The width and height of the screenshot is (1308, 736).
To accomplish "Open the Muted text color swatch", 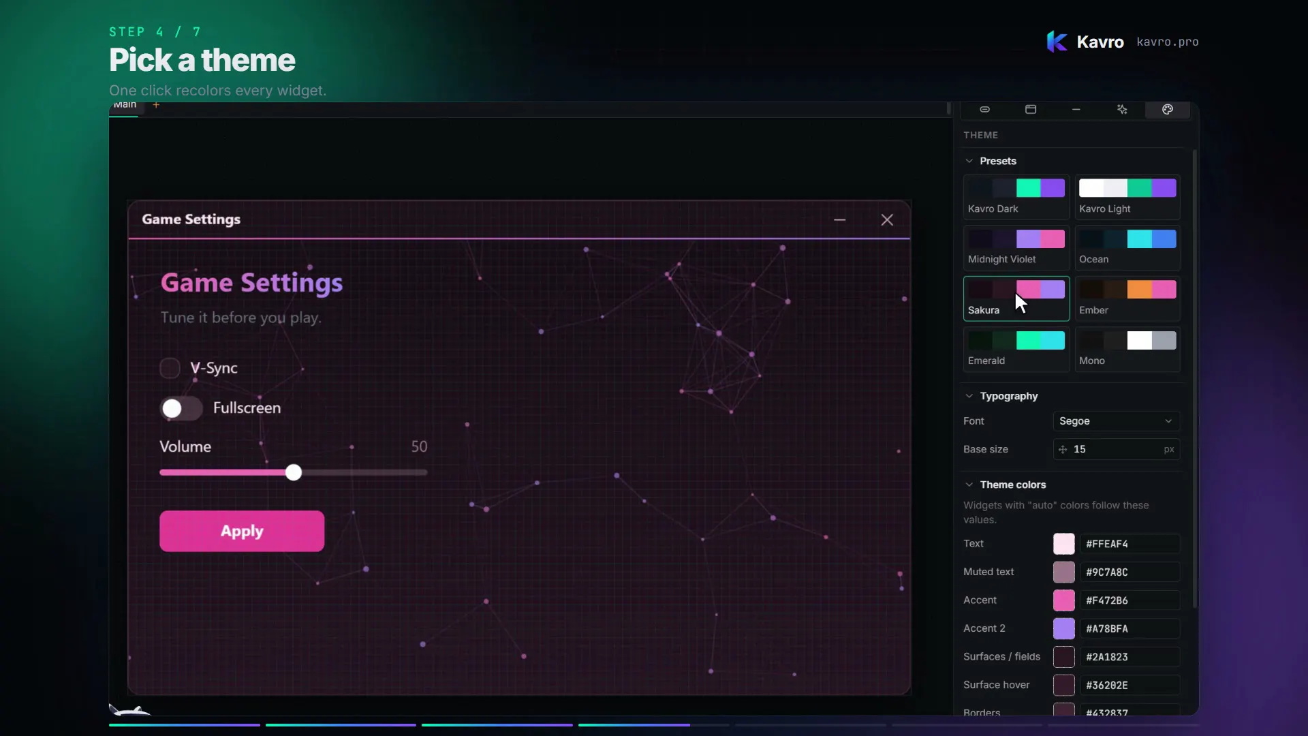I will click(x=1064, y=572).
